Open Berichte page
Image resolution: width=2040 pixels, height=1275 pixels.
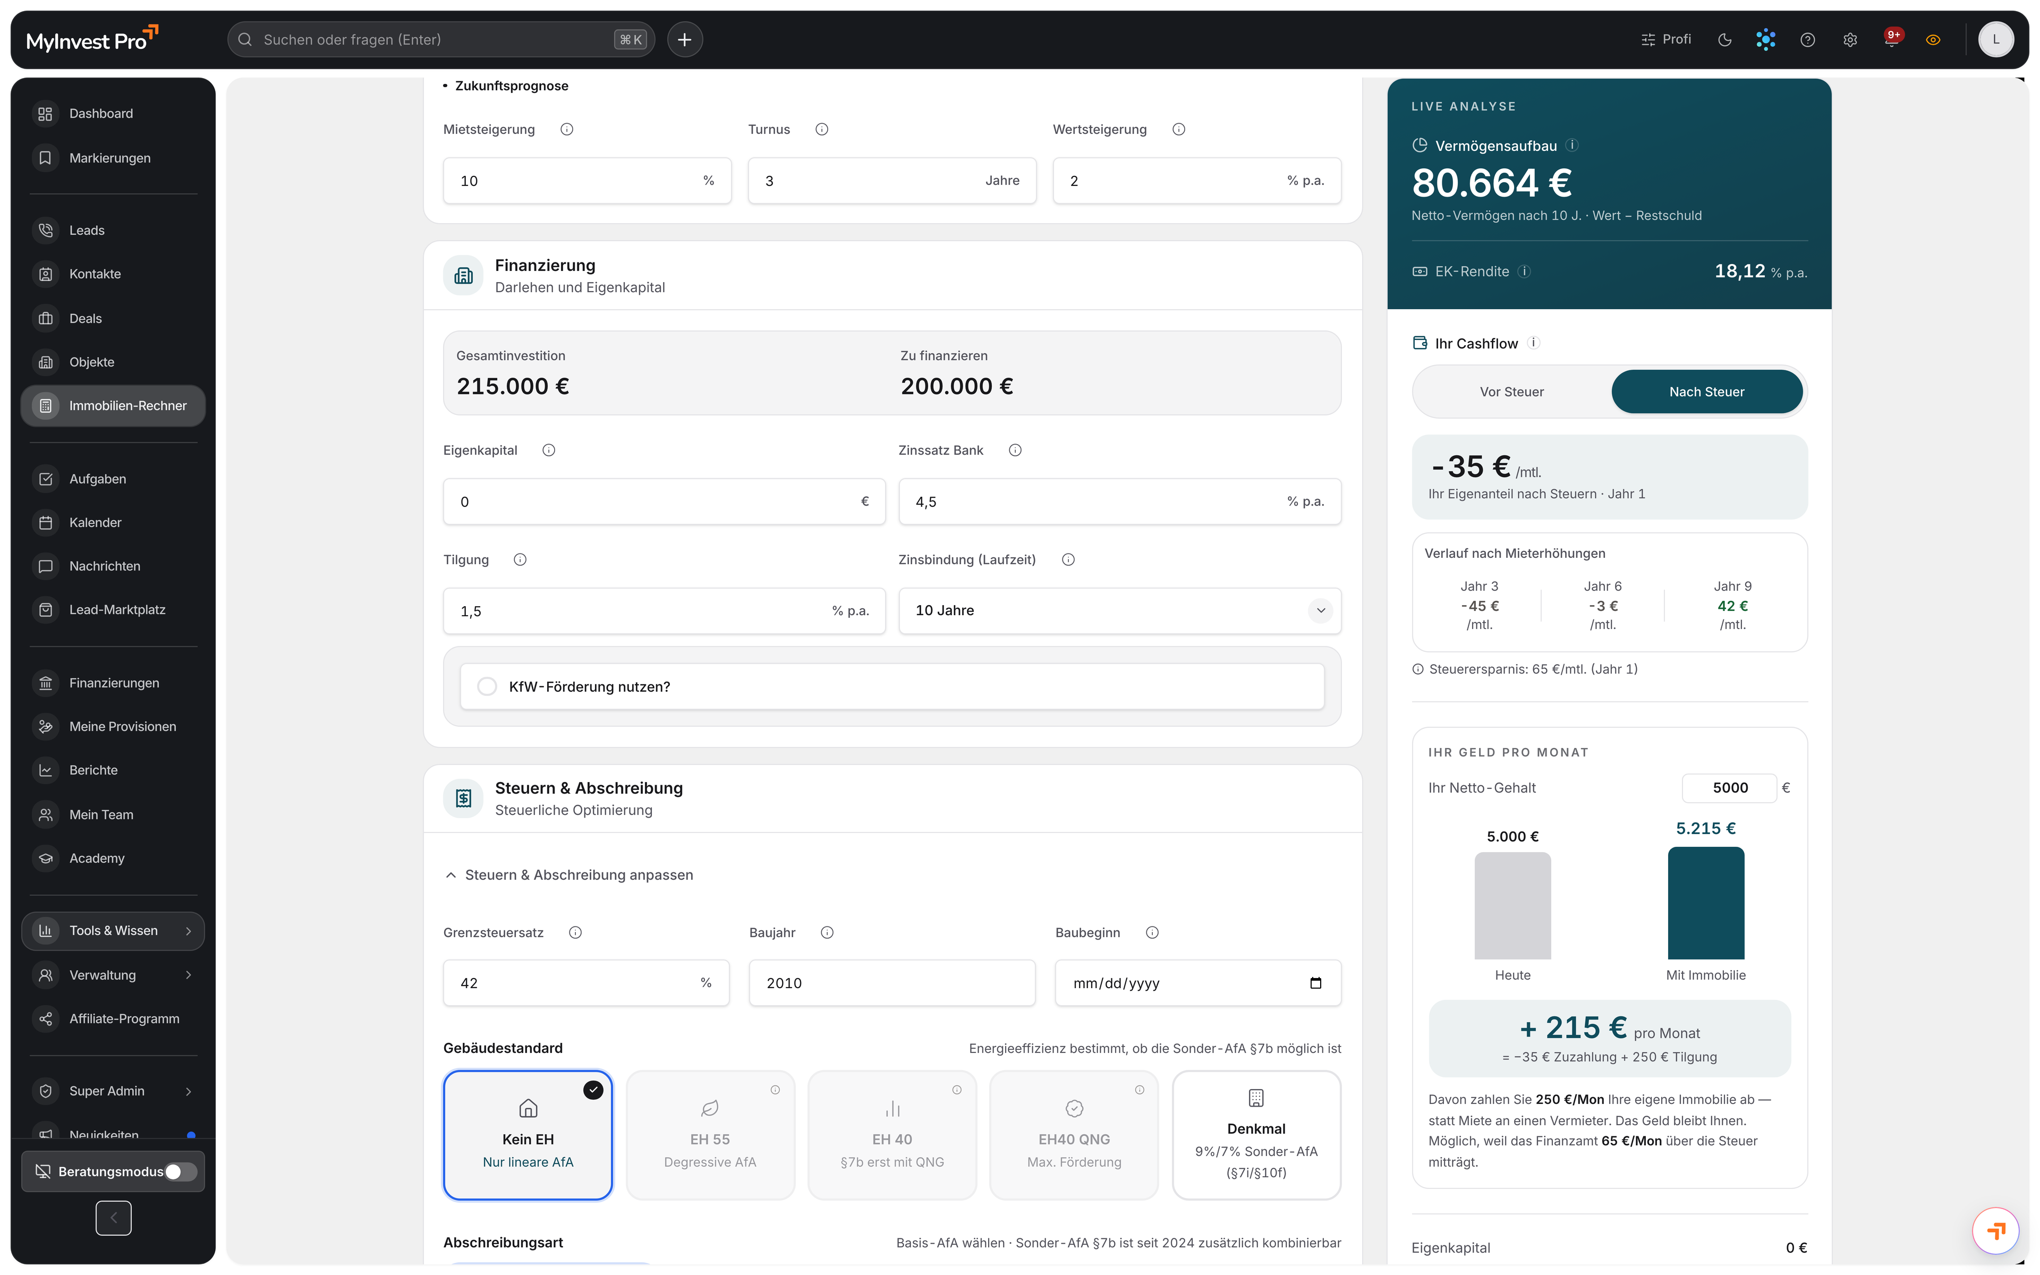coord(113,771)
